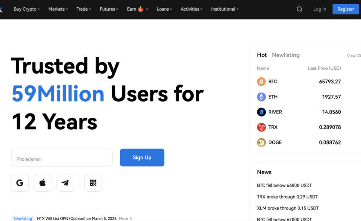361x221 pixels.
Task: Open news TRX broke through 0.29 USDT
Action: (287, 197)
